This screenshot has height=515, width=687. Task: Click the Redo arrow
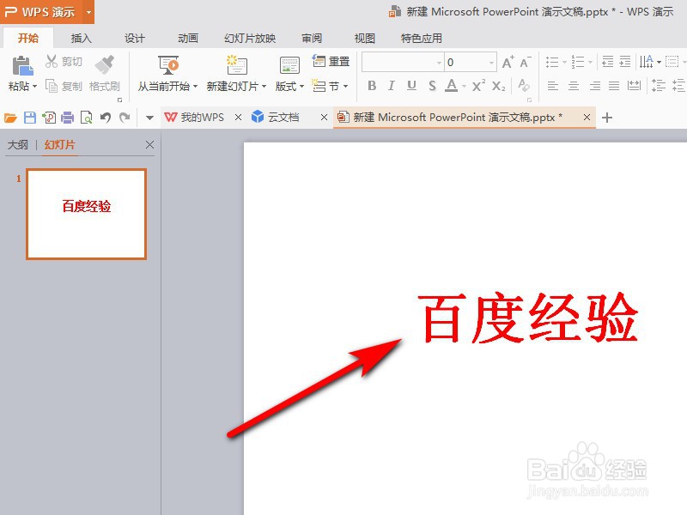pyautogui.click(x=125, y=118)
